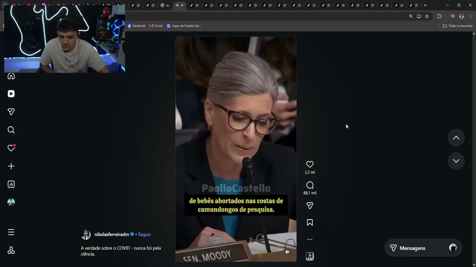Open direct messages paper-plane icon in sidebar
The width and height of the screenshot is (476, 267).
pyautogui.click(x=11, y=112)
